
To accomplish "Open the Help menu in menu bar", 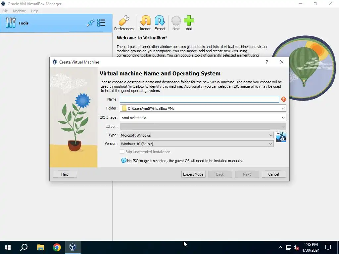I will (x=34, y=11).
